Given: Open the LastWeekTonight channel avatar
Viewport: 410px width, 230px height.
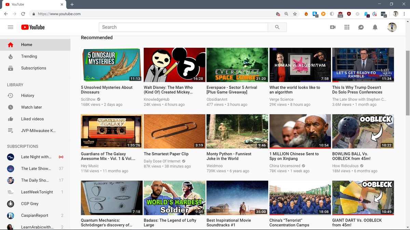Looking at the screenshot, I should pyautogui.click(x=11, y=192).
